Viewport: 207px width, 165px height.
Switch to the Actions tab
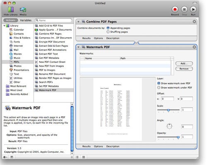point(11,20)
